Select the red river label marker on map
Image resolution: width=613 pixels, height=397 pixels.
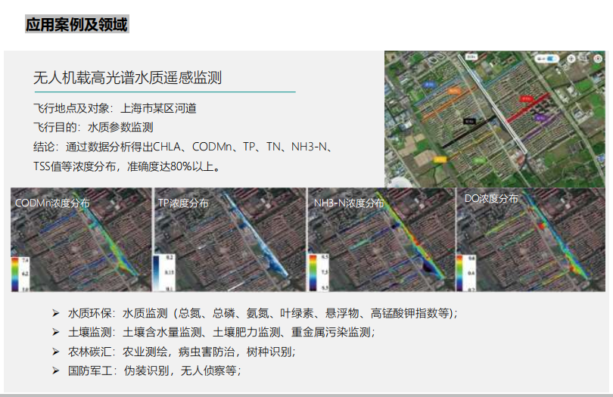(526, 98)
